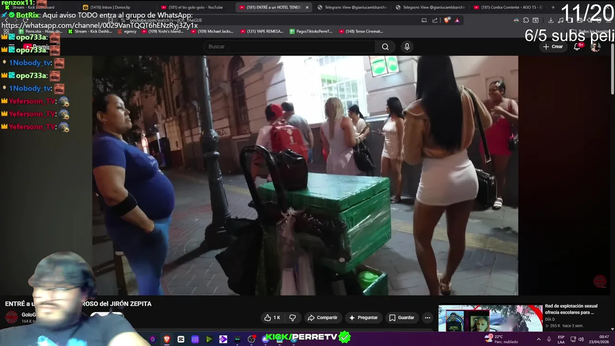Click the Compartir share button
This screenshot has height=346, width=615.
pos(322,318)
